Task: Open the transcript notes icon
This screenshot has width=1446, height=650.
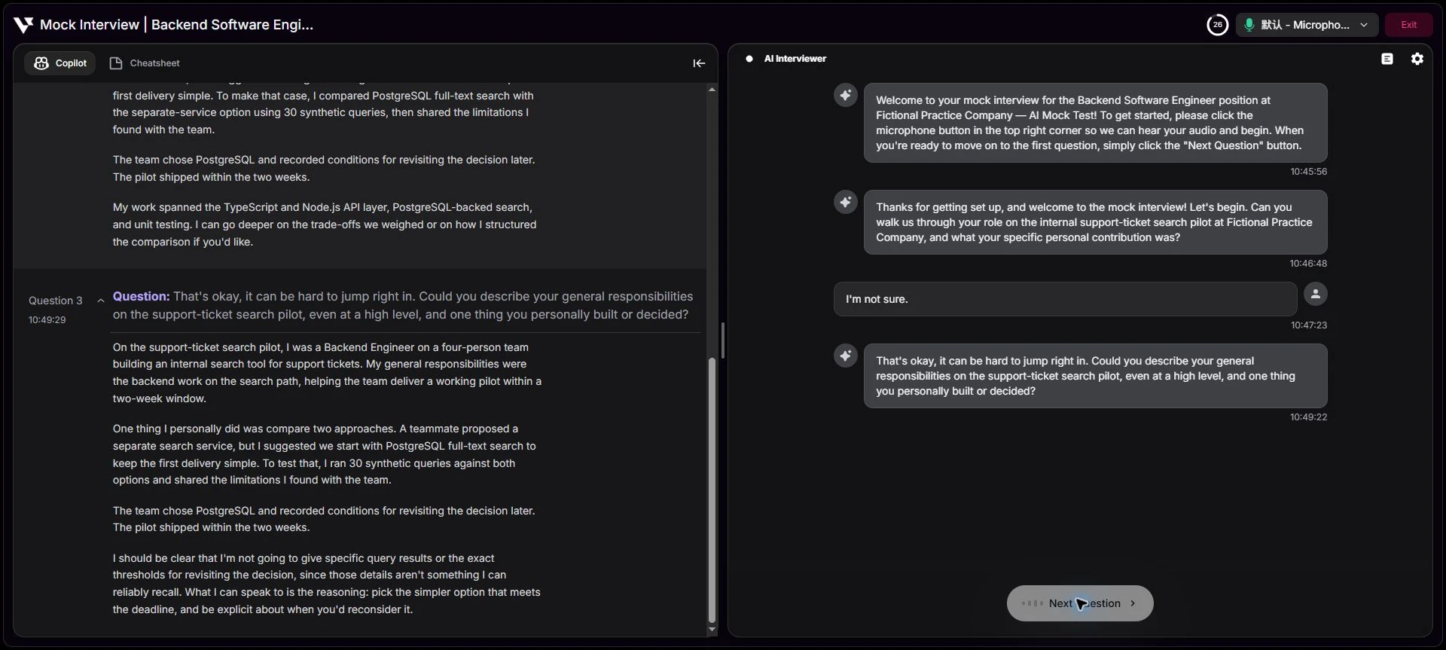Action: coord(1387,59)
